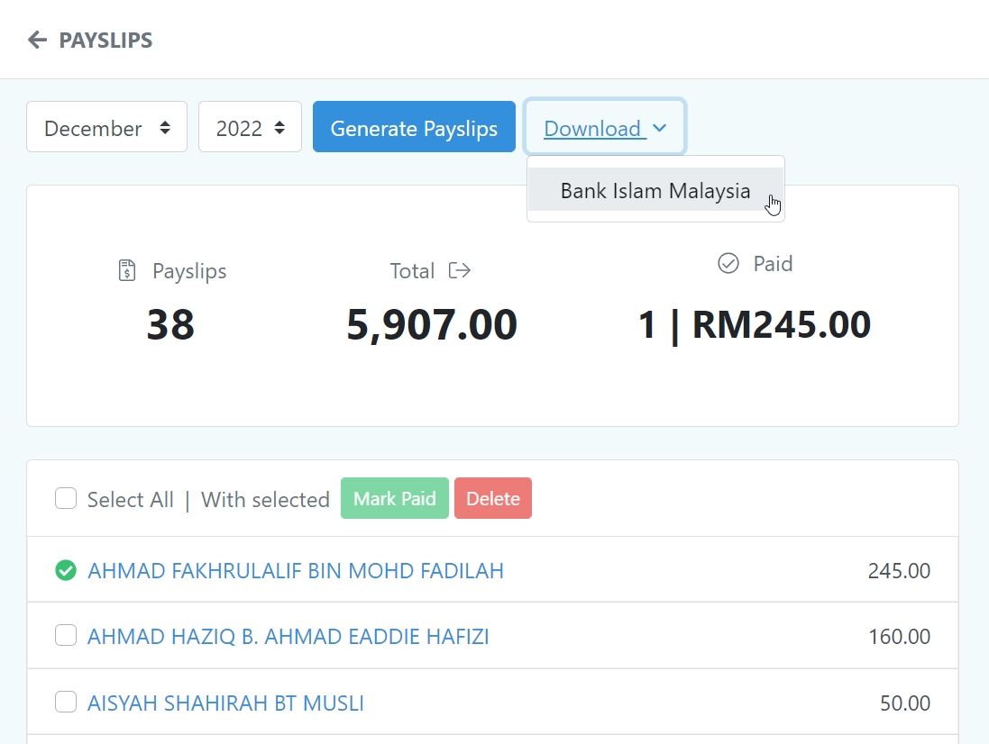Click the back arrow beside PAYSLIPS

[37, 40]
